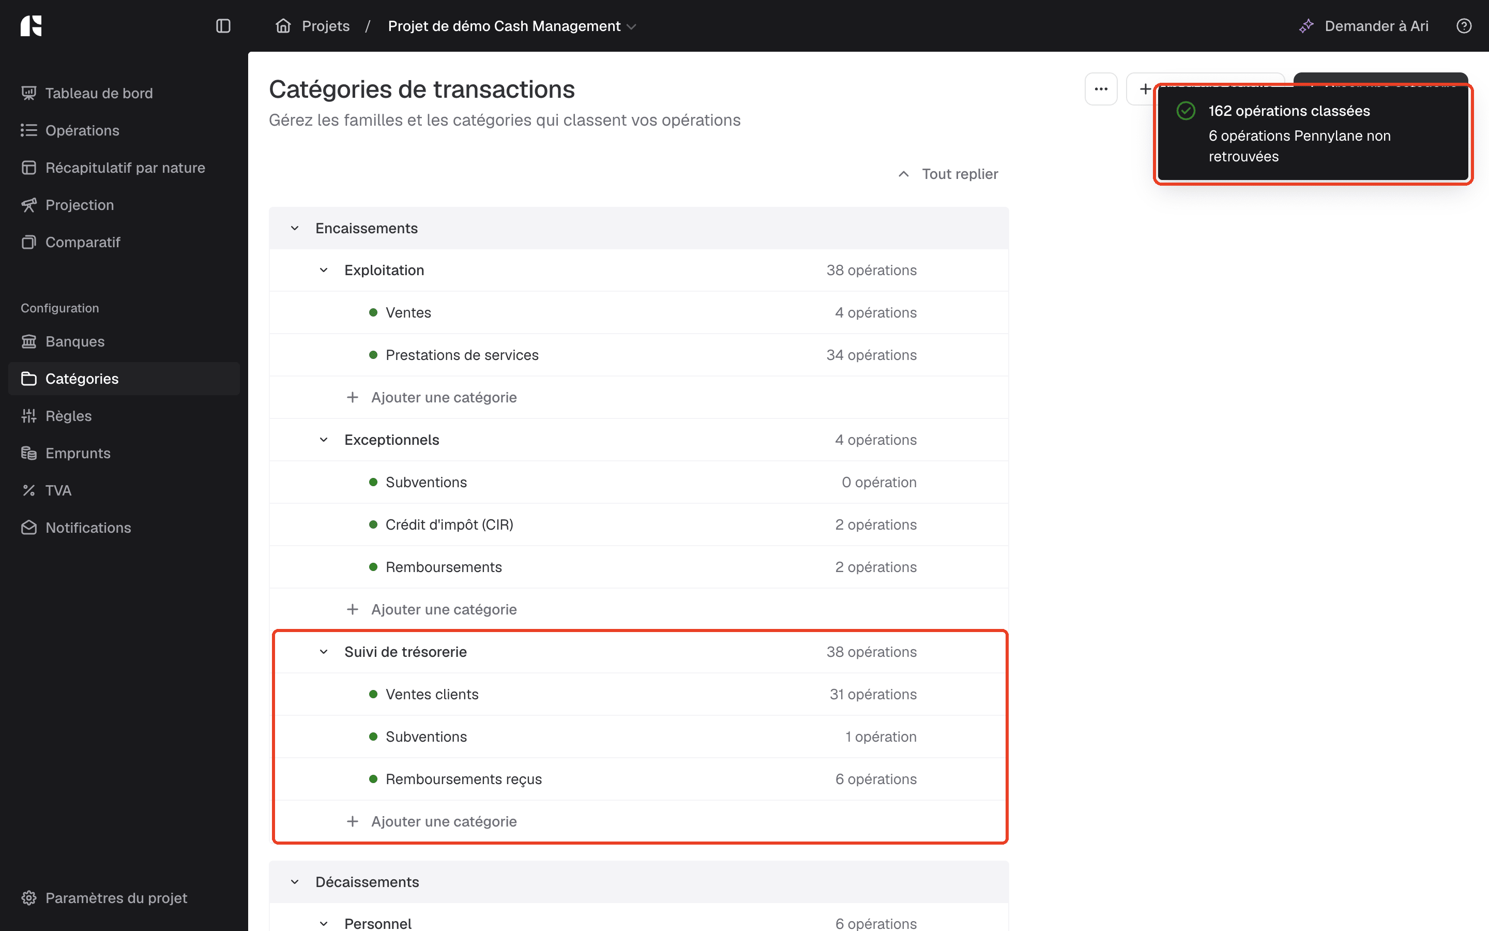
Task: Click the Banques bank icon
Action: [29, 341]
